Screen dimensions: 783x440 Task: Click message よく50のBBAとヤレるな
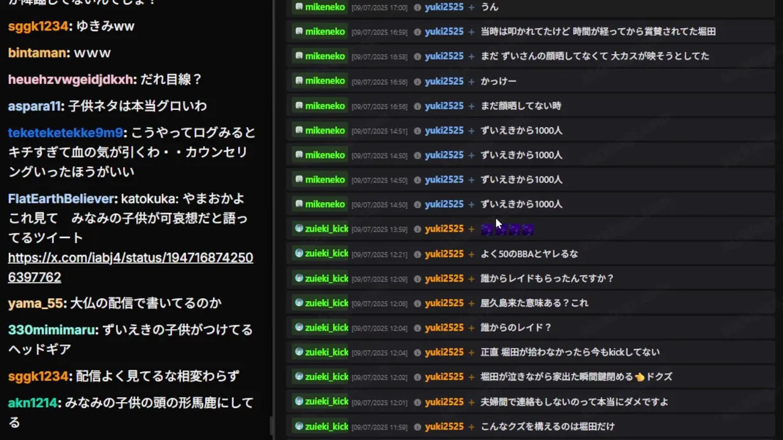pos(529,254)
